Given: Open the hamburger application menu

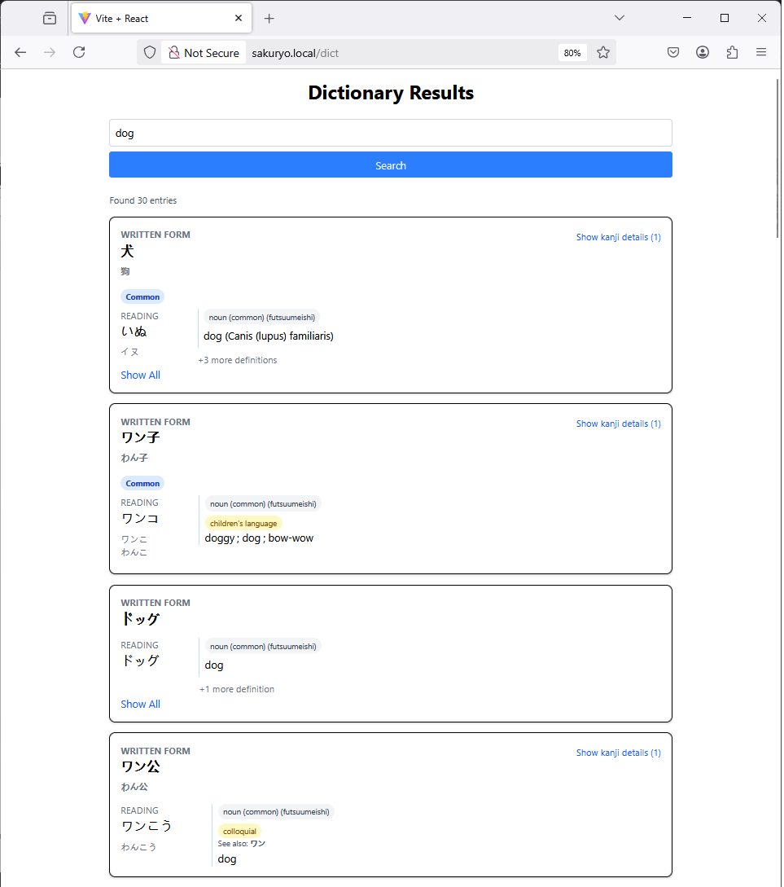Looking at the screenshot, I should click(x=761, y=52).
